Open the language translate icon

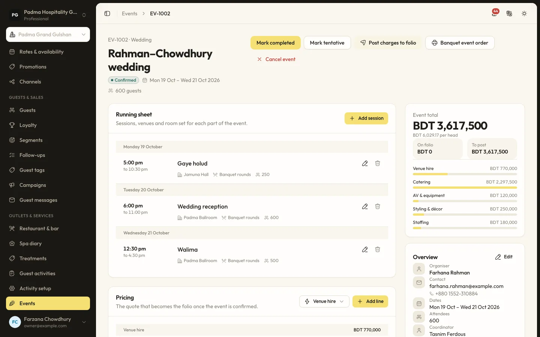point(509,13)
